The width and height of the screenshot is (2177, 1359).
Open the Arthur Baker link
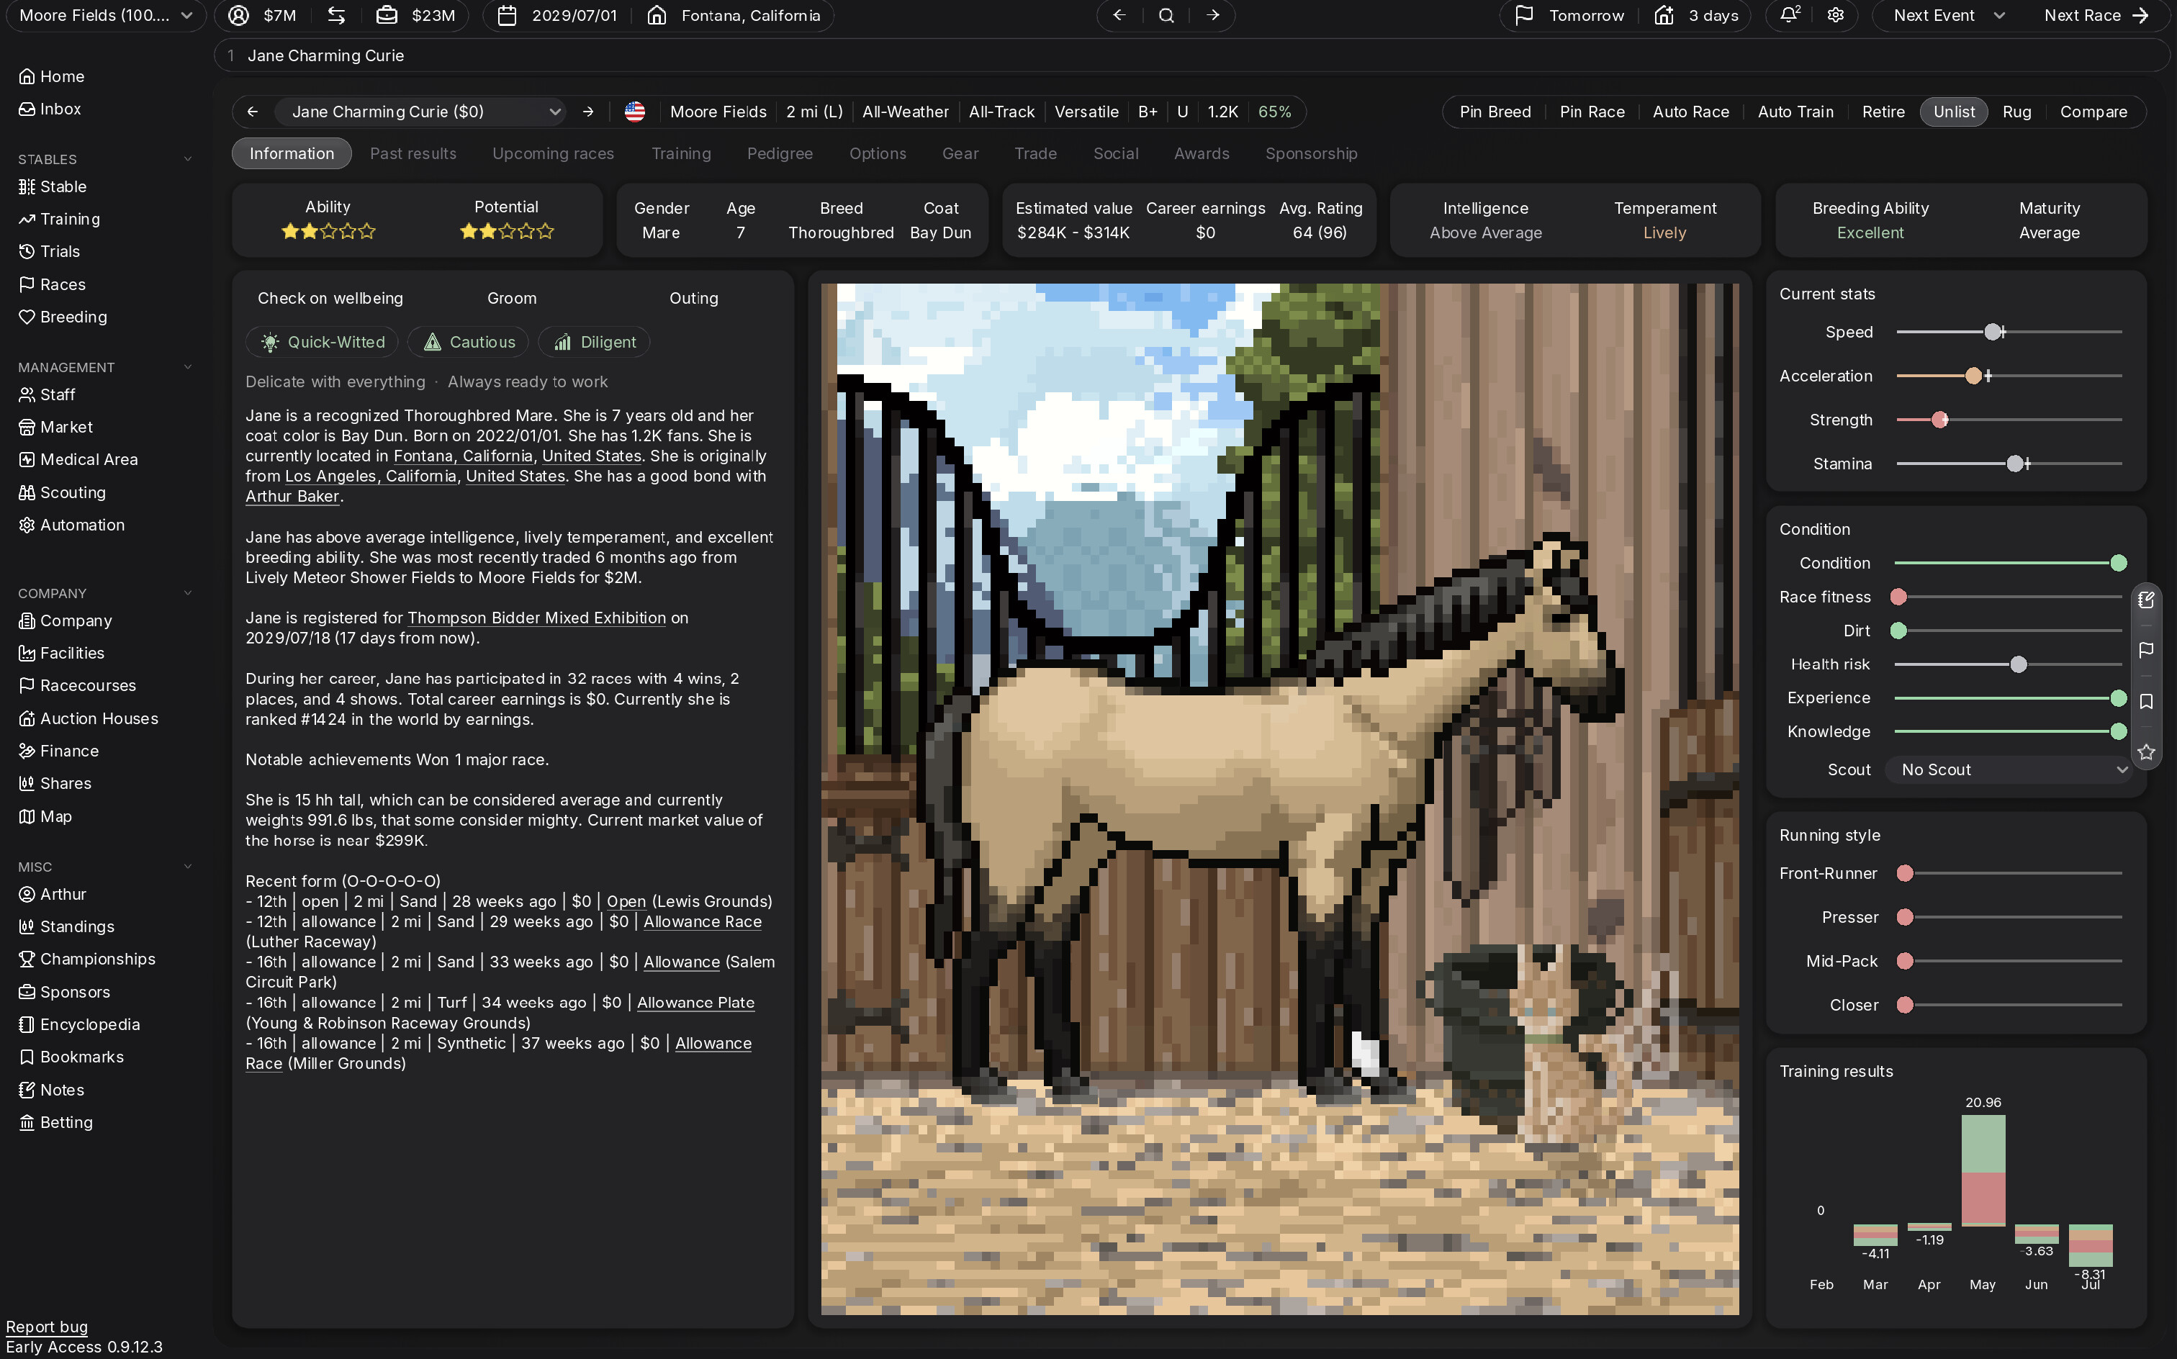[x=292, y=496]
